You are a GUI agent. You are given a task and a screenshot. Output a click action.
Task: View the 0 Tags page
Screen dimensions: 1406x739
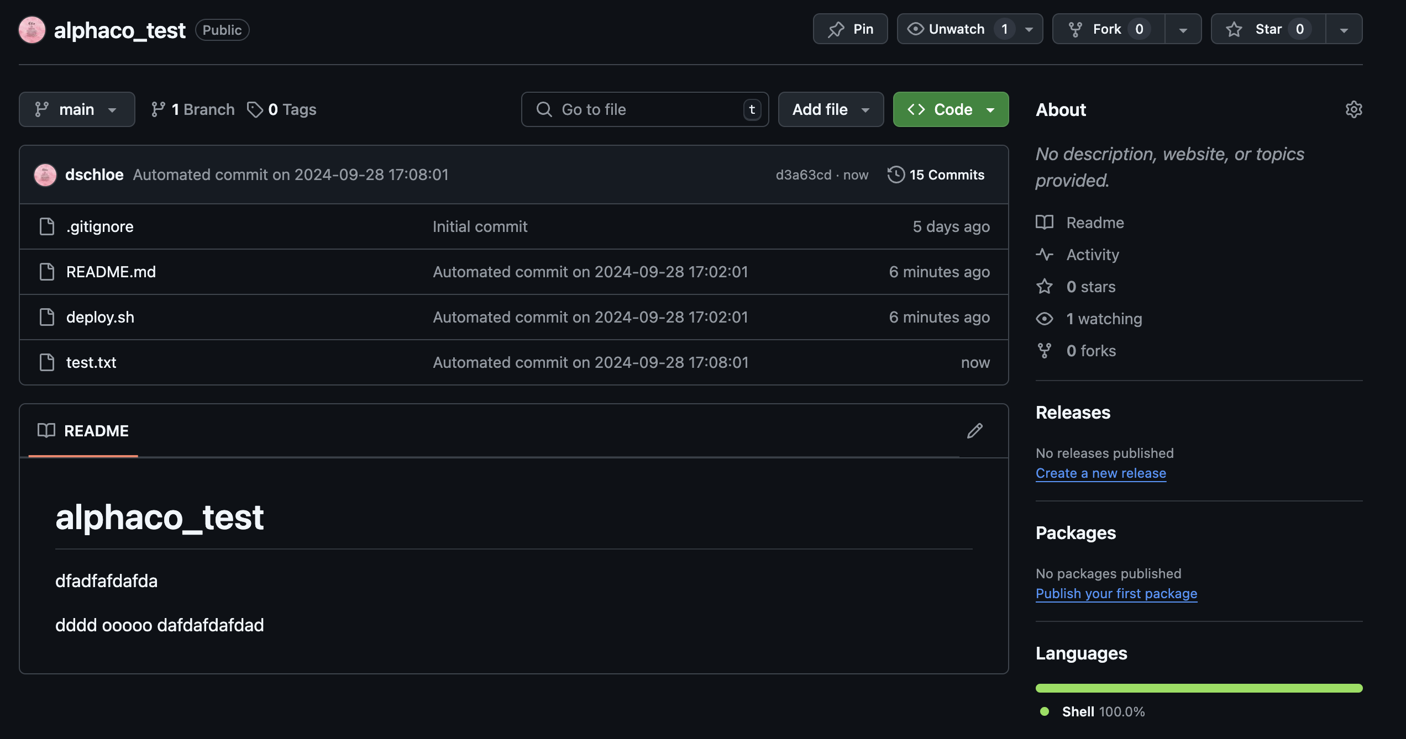(x=282, y=109)
